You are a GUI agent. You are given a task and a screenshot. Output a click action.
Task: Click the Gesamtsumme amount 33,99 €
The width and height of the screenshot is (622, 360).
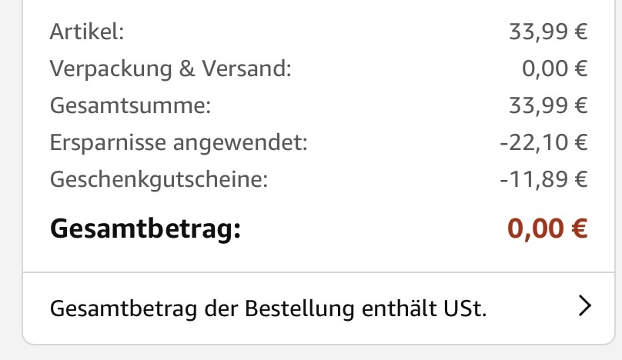tap(548, 105)
